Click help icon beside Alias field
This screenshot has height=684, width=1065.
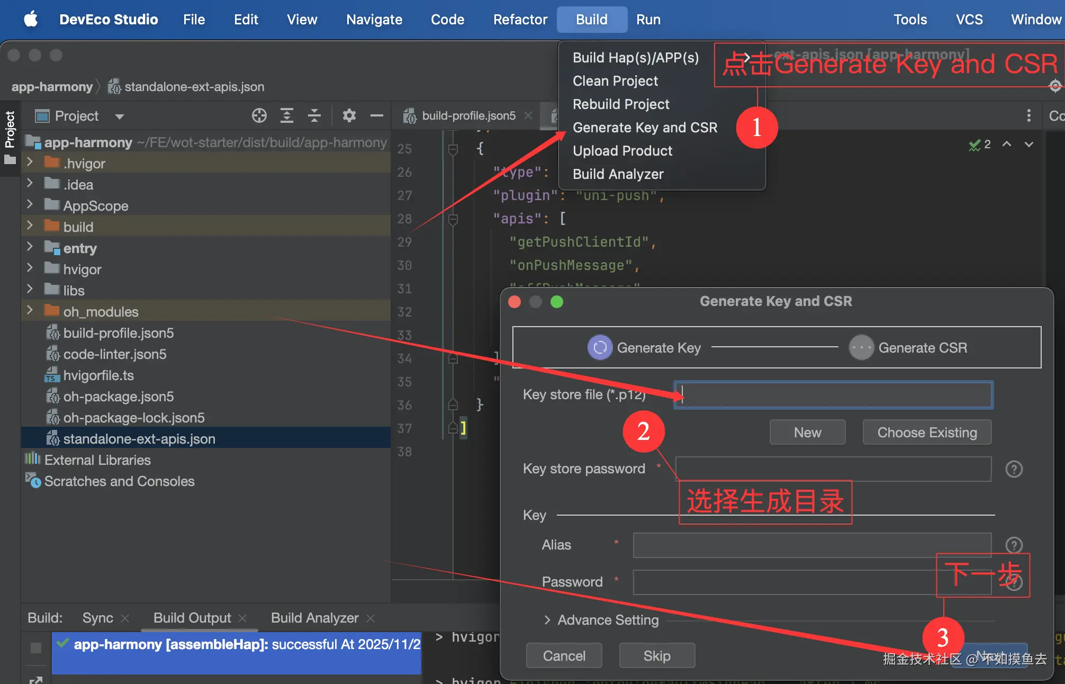point(1014,545)
